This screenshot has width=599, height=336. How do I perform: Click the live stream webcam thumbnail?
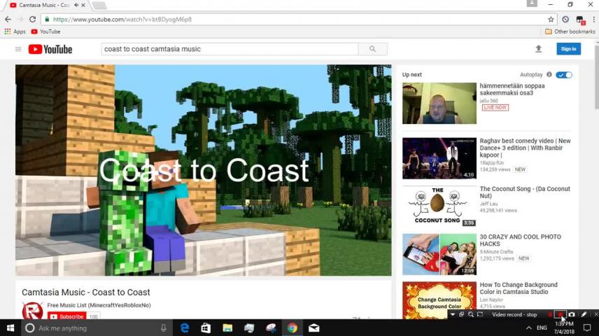439,103
